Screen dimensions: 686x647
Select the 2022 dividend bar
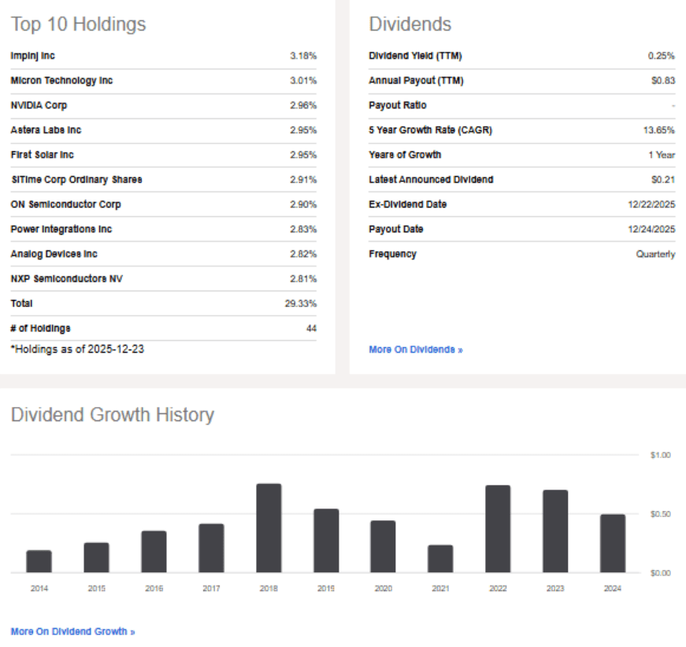498,529
